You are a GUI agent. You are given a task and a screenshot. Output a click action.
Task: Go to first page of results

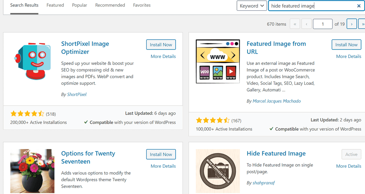pos(295,24)
